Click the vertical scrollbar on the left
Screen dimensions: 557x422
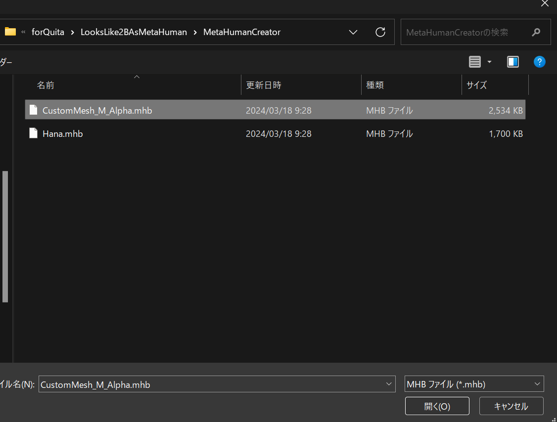point(5,236)
